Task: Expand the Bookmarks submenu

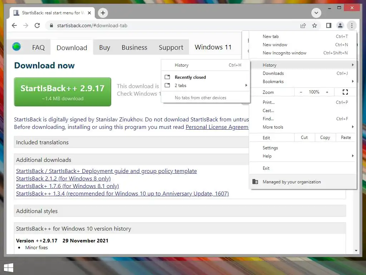Action: [303, 82]
